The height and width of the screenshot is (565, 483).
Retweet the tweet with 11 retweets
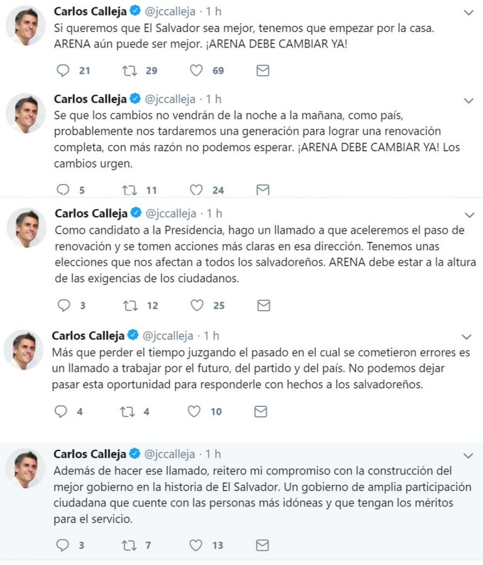tap(130, 190)
